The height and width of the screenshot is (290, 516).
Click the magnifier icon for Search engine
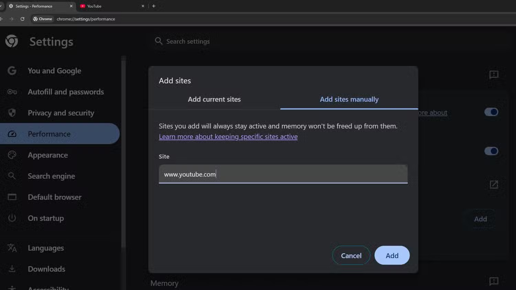tap(12, 176)
